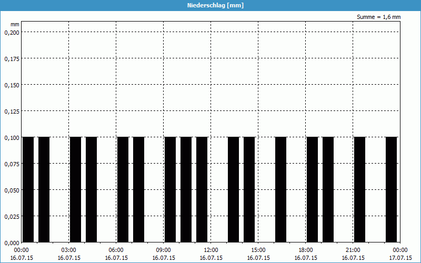
Task: Click the 0,150 y-axis value label
Action: tap(12, 85)
